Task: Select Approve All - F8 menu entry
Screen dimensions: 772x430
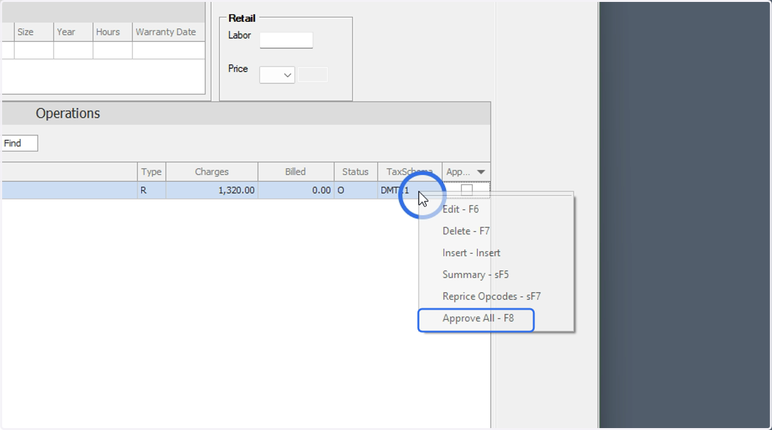Action: tap(476, 319)
